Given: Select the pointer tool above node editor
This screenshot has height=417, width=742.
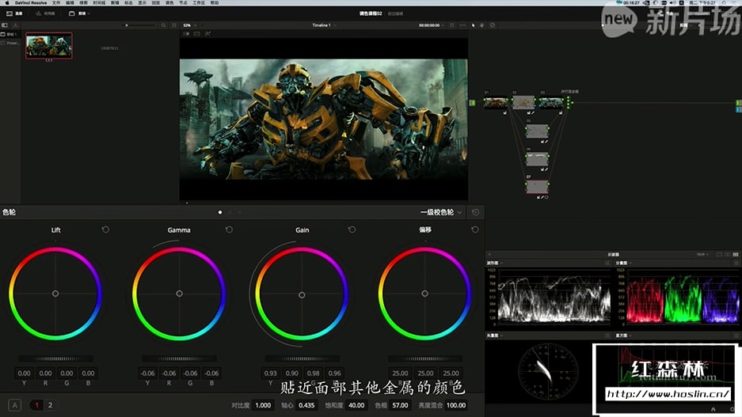Looking at the screenshot, I should click(x=473, y=25).
